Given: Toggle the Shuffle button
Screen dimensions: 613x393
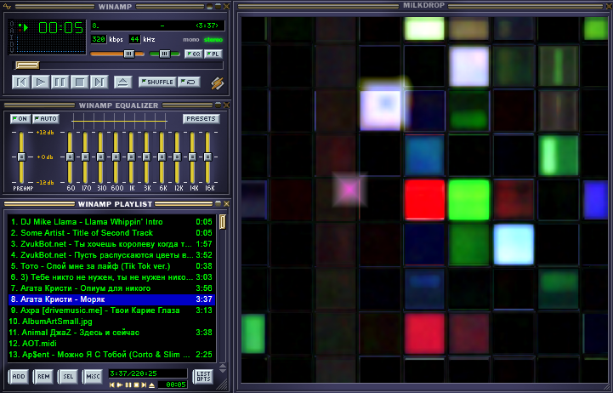Looking at the screenshot, I should pos(157,83).
